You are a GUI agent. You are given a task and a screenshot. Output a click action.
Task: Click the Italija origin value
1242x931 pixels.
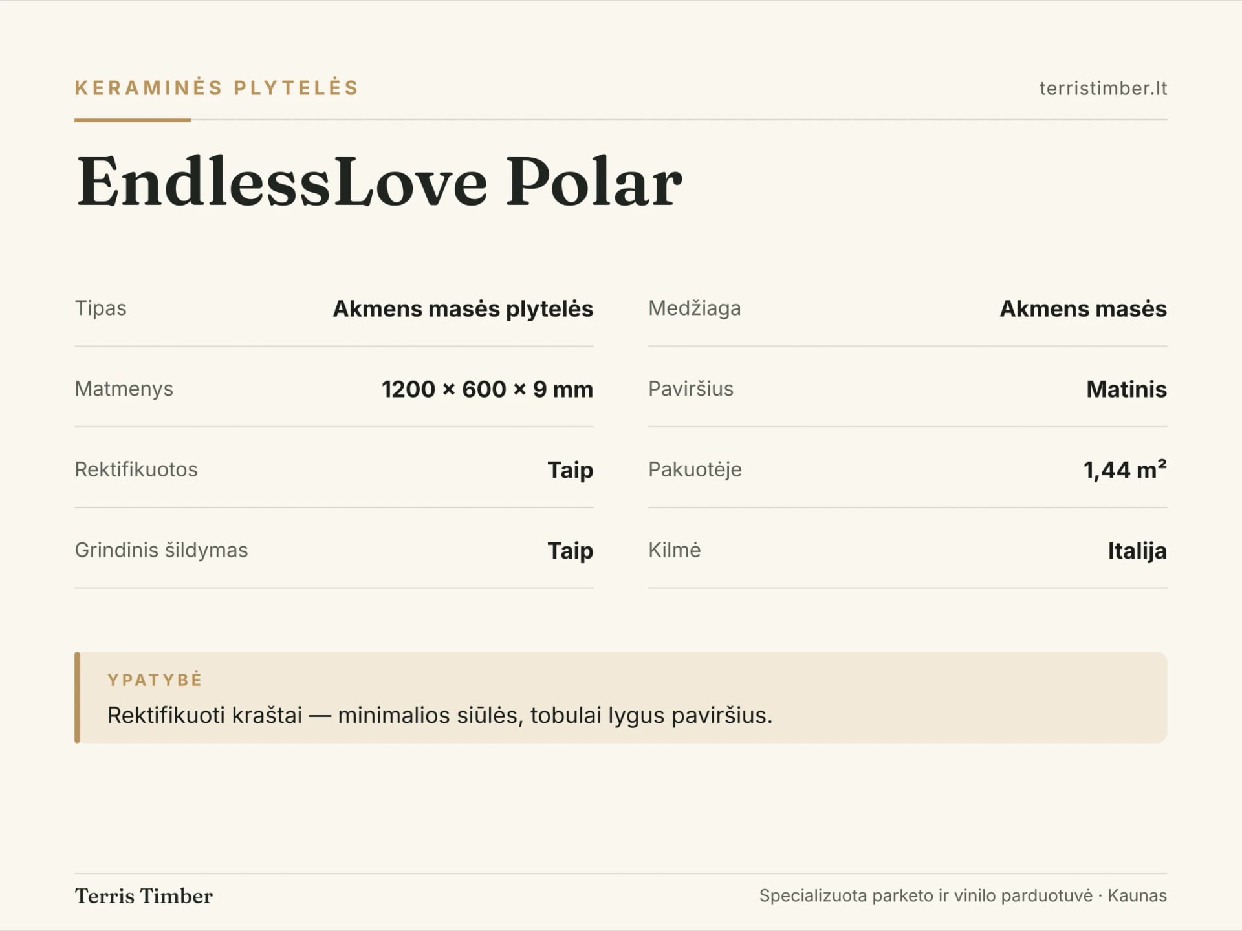(1137, 551)
